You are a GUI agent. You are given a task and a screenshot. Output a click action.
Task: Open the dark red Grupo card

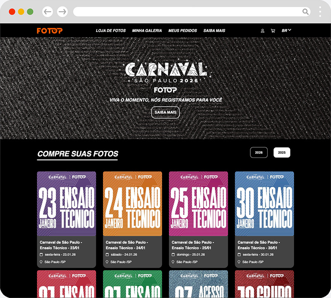pos(264,284)
